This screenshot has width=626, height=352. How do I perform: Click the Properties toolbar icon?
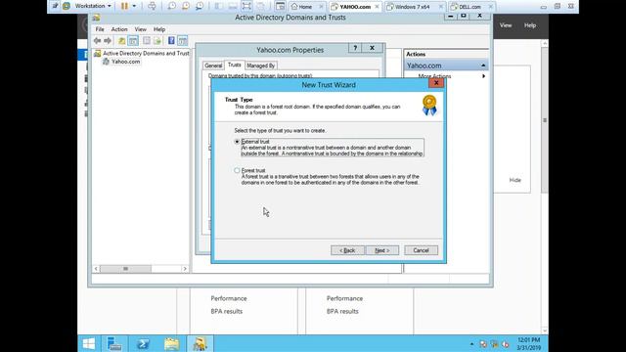tap(147, 41)
